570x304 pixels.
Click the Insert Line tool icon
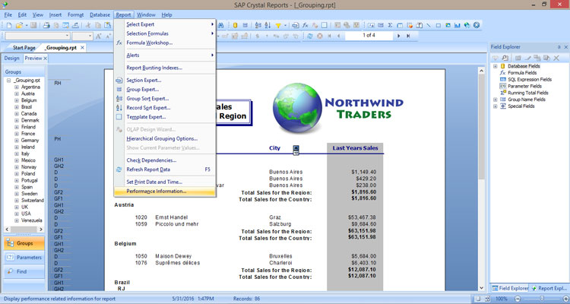tap(429, 25)
